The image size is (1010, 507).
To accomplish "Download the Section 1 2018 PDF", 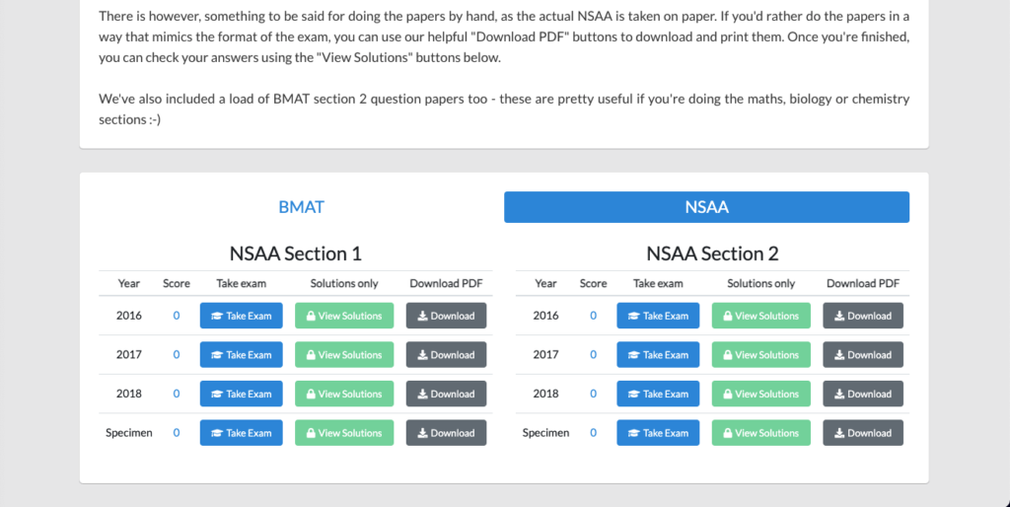I will (x=446, y=394).
